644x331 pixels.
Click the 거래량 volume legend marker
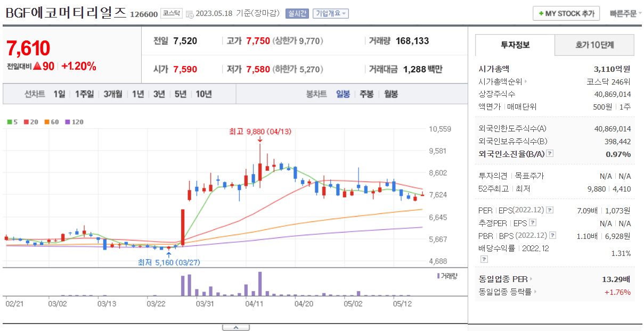coord(446,276)
